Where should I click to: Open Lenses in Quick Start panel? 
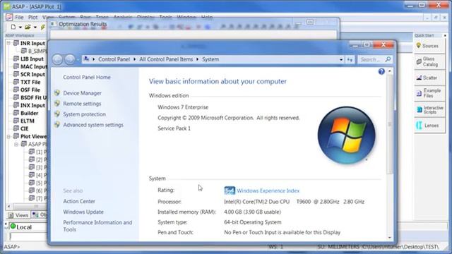pos(429,126)
